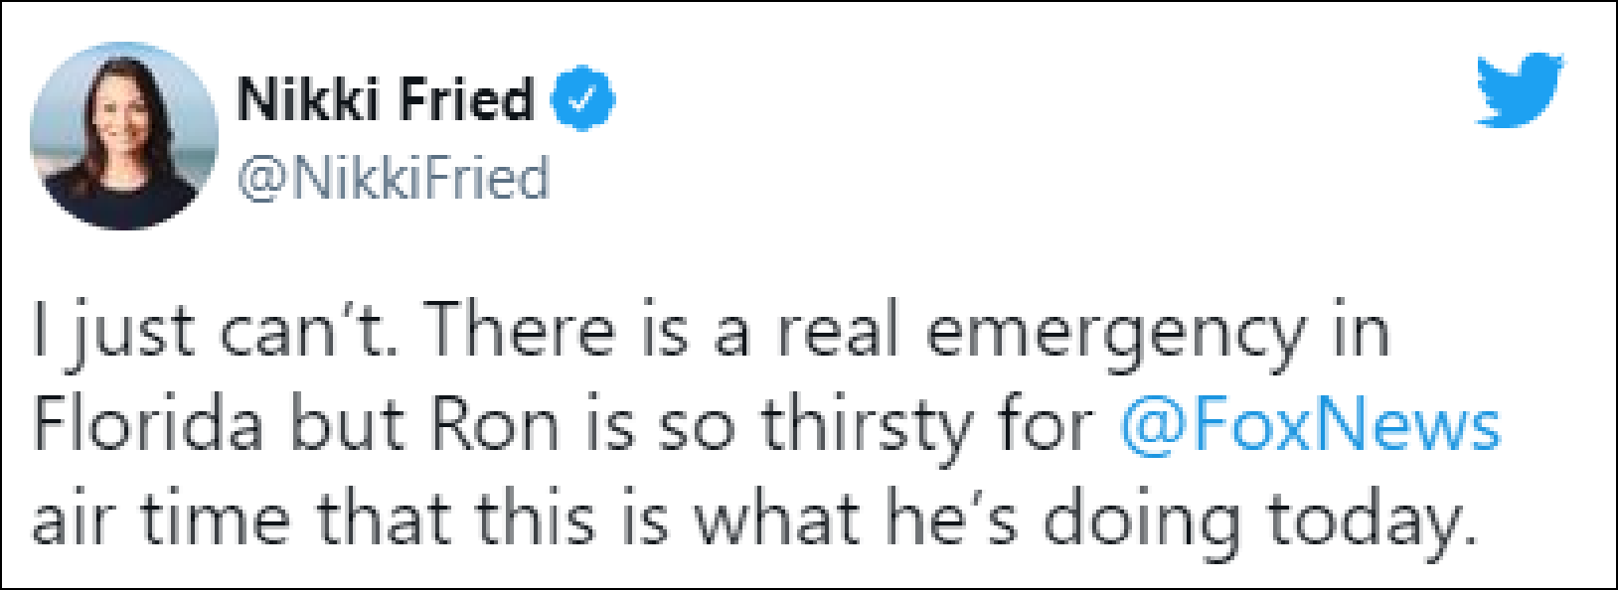Open the "Nikki Fried" display name
The image size is (1618, 590).
tap(386, 99)
